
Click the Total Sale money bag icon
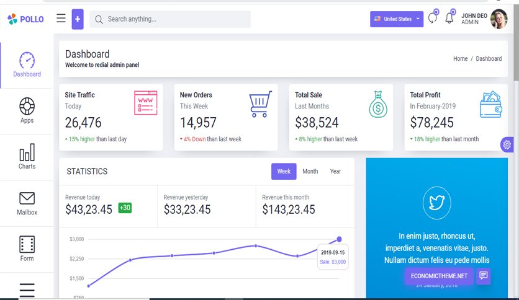[378, 104]
